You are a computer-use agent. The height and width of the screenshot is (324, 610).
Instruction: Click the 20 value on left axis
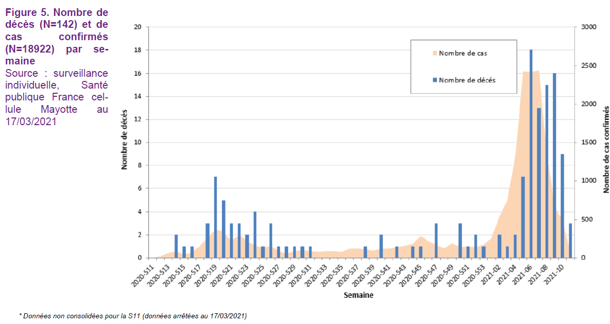(x=137, y=27)
